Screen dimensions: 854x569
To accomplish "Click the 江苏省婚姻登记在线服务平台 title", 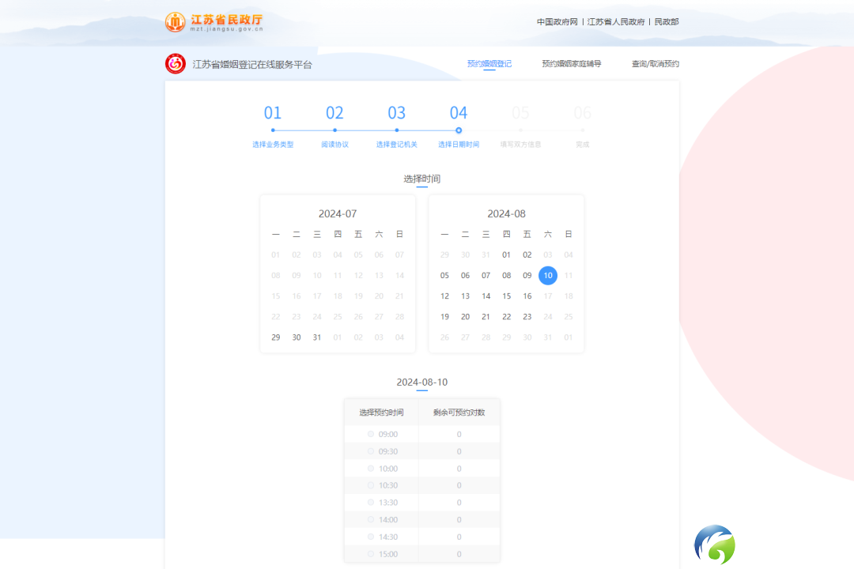I will (x=252, y=64).
